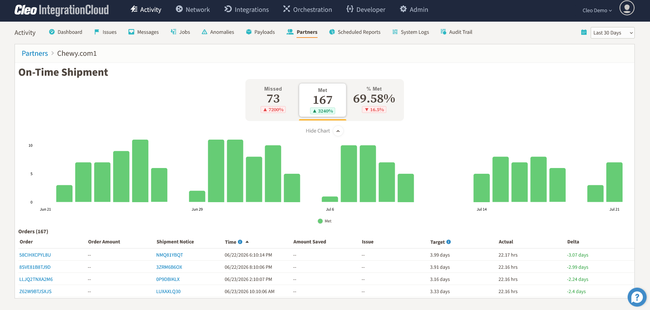Go to the Issues tab
Image resolution: width=650 pixels, height=310 pixels.
click(105, 32)
